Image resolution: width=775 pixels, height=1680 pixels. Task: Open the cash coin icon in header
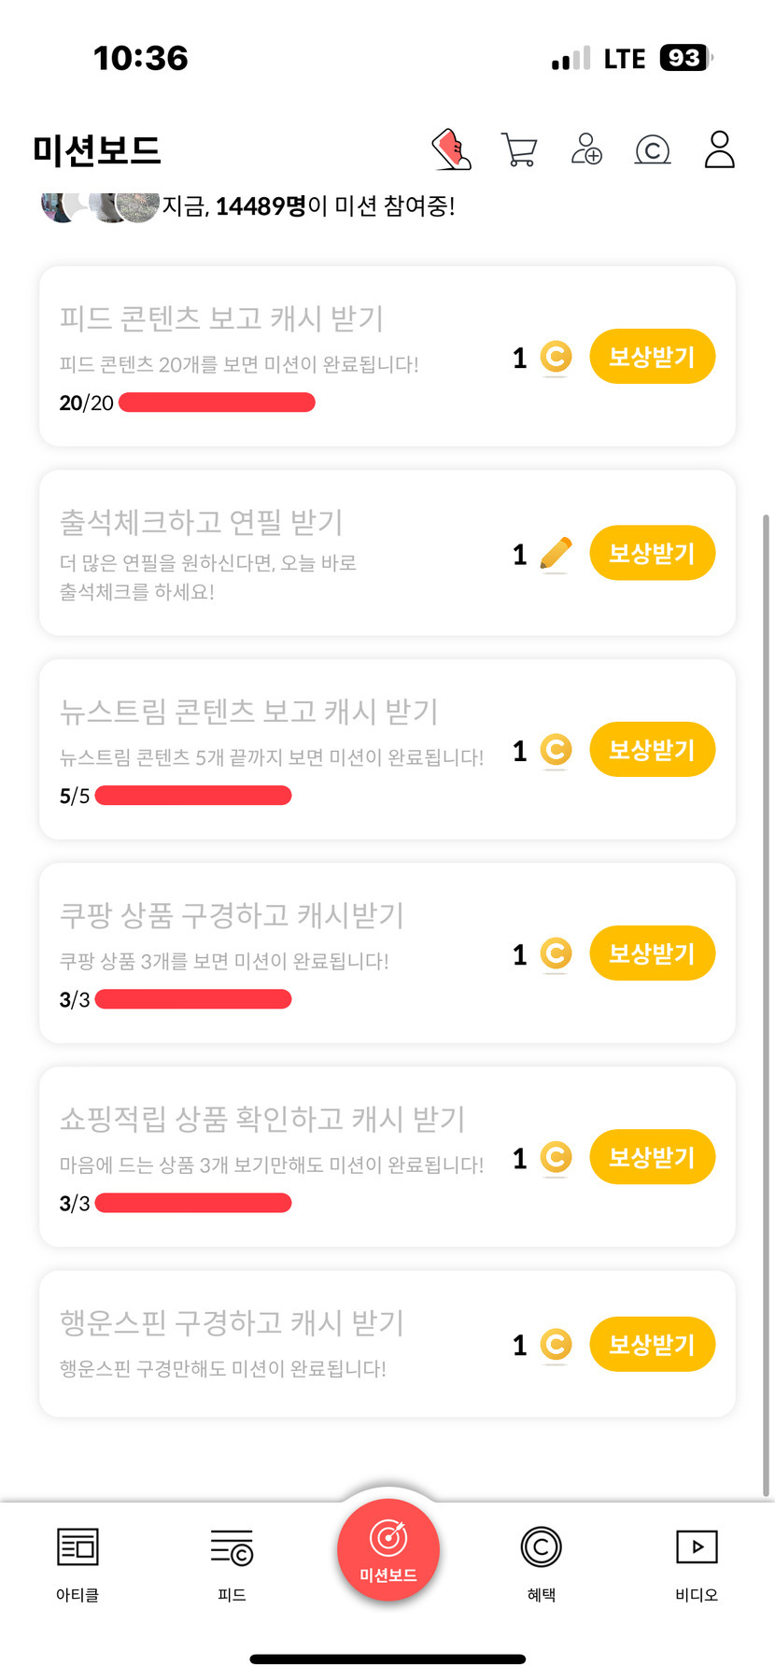[x=653, y=149]
